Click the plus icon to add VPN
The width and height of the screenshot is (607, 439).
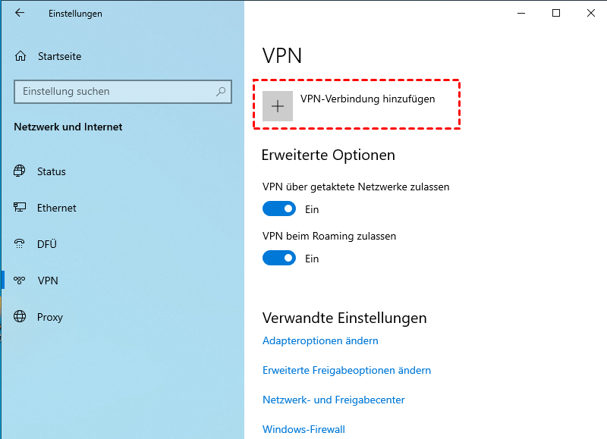278,106
